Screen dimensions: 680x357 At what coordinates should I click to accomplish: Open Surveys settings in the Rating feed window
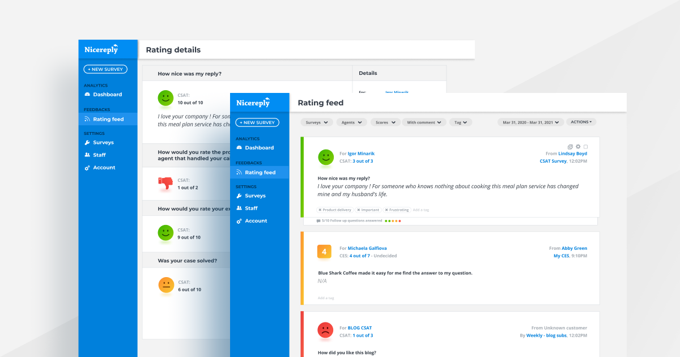(x=250, y=196)
